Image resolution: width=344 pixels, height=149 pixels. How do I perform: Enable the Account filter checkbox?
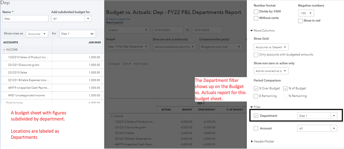[x=256, y=128]
